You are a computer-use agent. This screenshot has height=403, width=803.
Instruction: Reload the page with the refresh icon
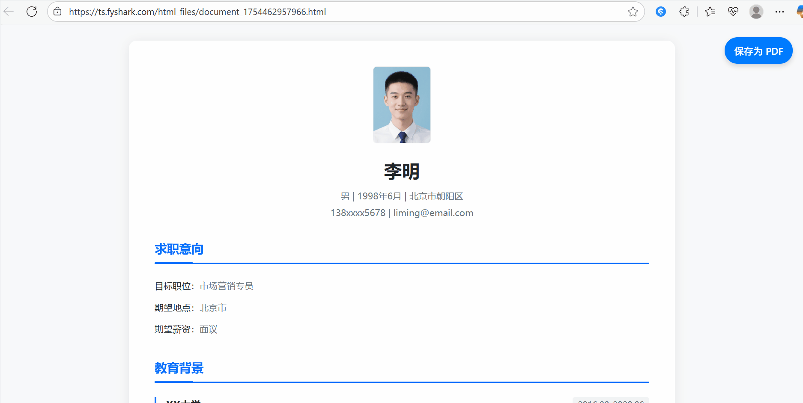pos(32,12)
